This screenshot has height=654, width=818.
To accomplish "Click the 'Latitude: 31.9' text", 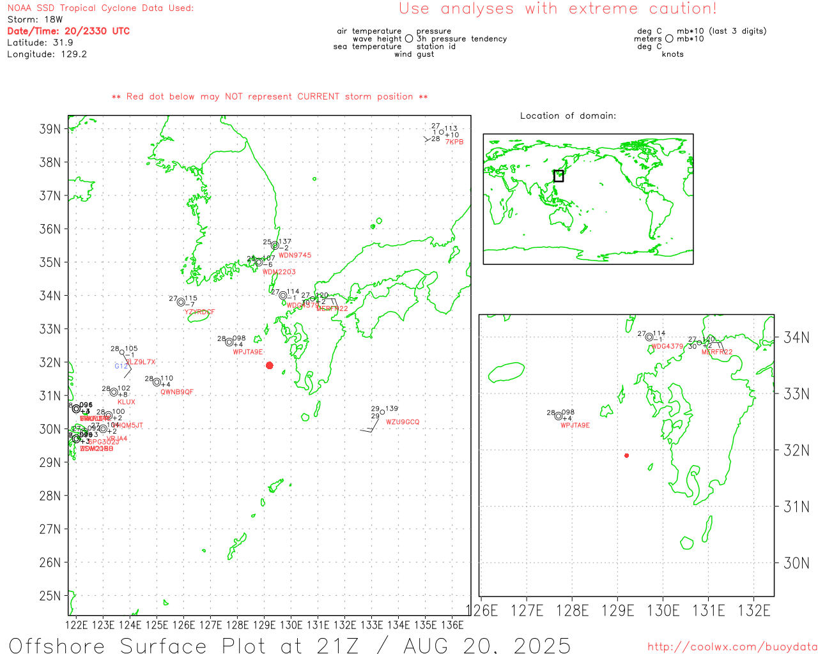I will 40,43.
